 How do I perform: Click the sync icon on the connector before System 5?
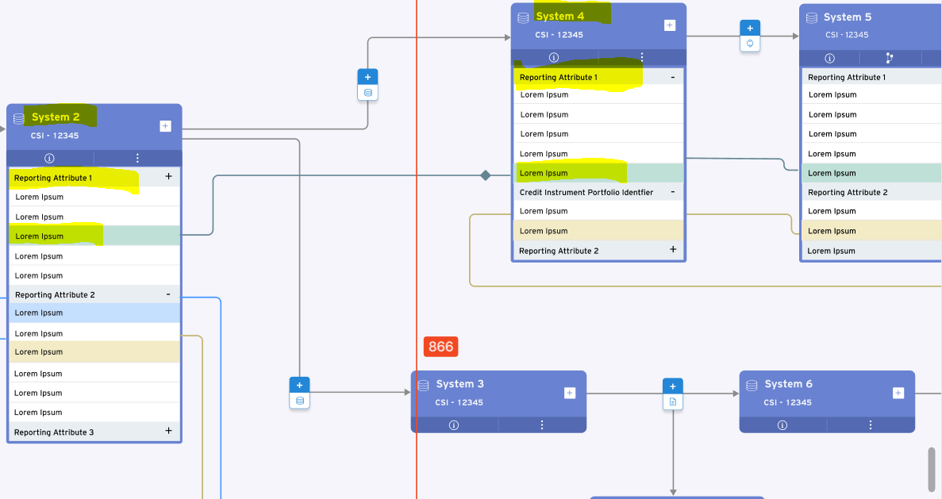750,44
